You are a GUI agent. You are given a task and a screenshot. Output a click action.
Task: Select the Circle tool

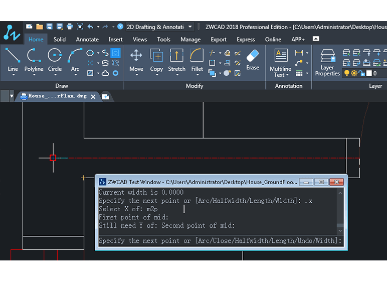click(x=55, y=59)
